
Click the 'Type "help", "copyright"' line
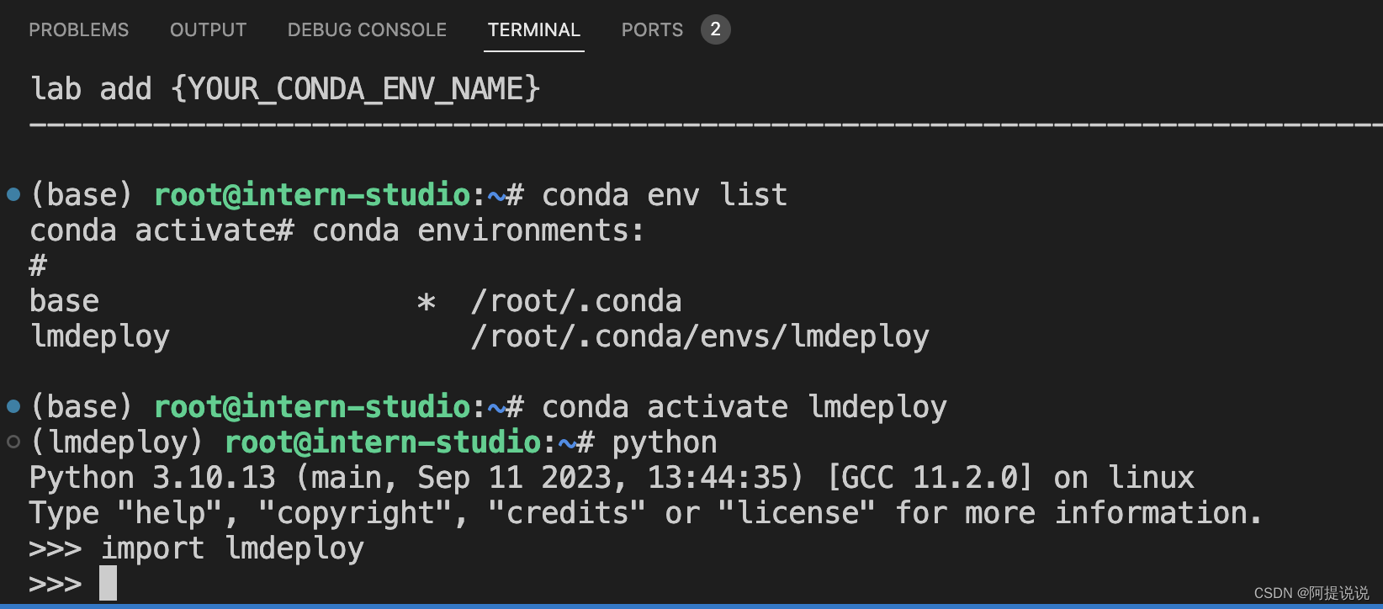point(646,513)
